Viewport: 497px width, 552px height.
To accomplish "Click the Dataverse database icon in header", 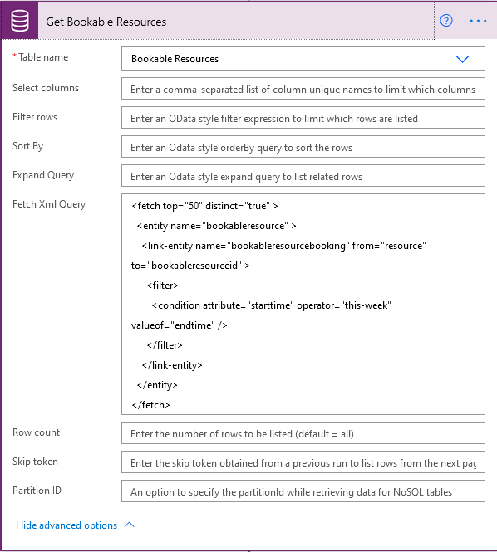I will [x=20, y=21].
